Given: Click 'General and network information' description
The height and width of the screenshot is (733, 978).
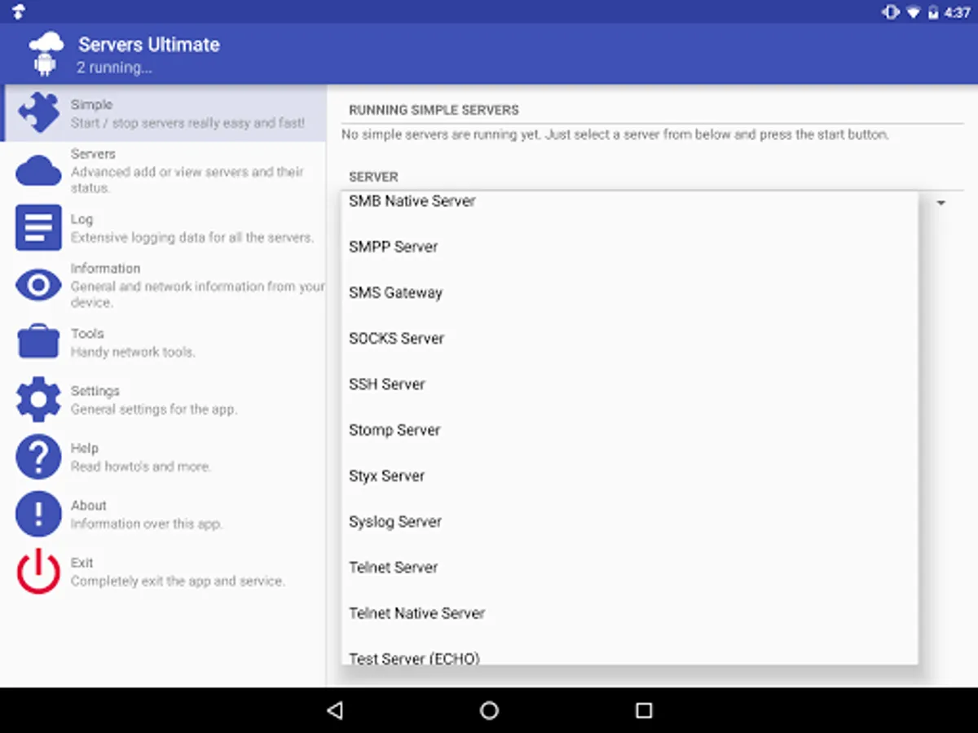Looking at the screenshot, I should tap(197, 294).
